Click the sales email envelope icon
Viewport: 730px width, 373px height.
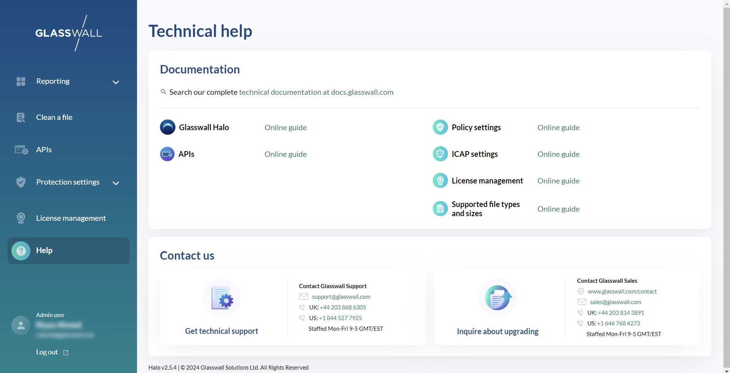point(582,302)
